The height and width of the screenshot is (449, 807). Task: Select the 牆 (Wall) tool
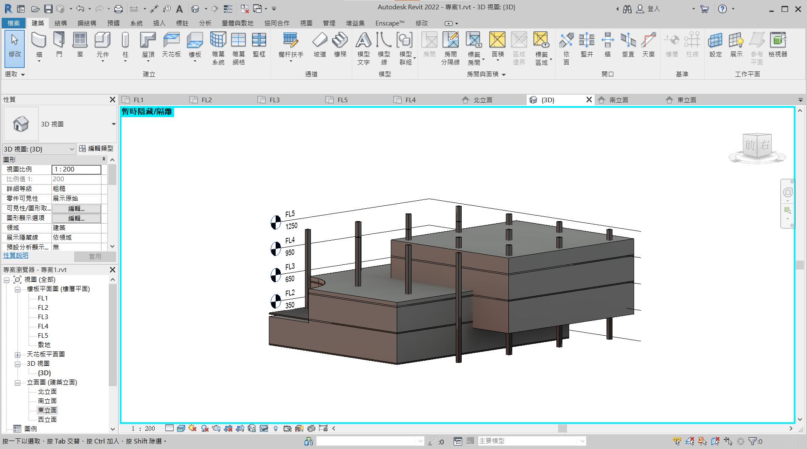[39, 46]
